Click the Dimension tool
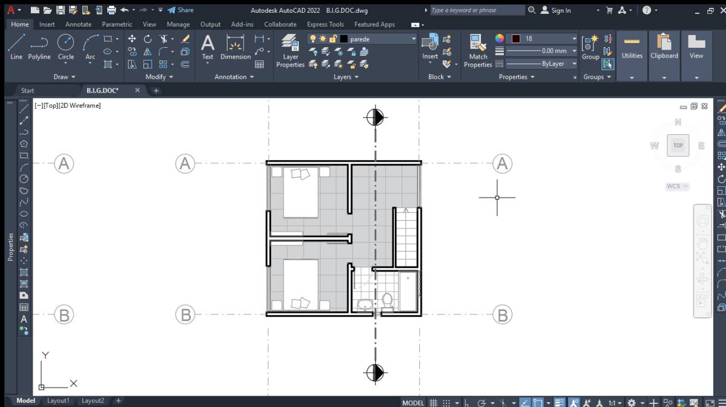 point(235,47)
